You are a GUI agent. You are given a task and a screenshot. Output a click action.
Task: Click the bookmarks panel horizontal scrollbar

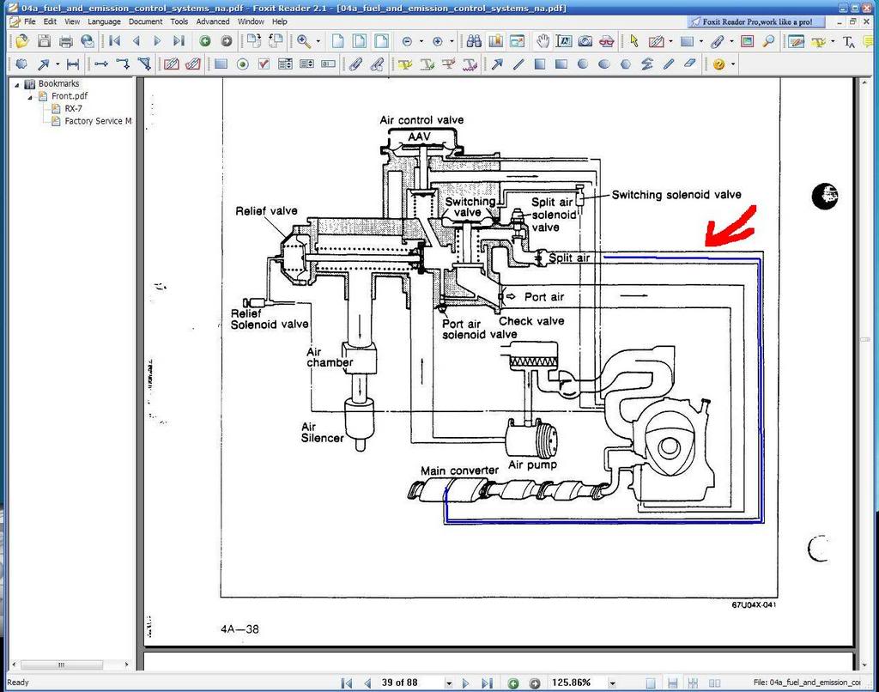click(67, 665)
